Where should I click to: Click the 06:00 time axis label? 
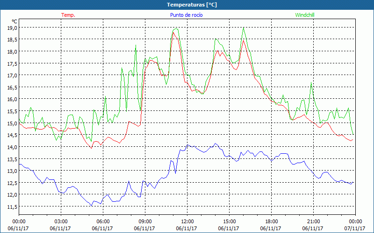(x=103, y=221)
